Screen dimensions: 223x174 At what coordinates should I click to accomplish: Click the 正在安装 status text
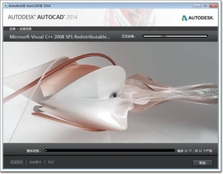(128, 36)
